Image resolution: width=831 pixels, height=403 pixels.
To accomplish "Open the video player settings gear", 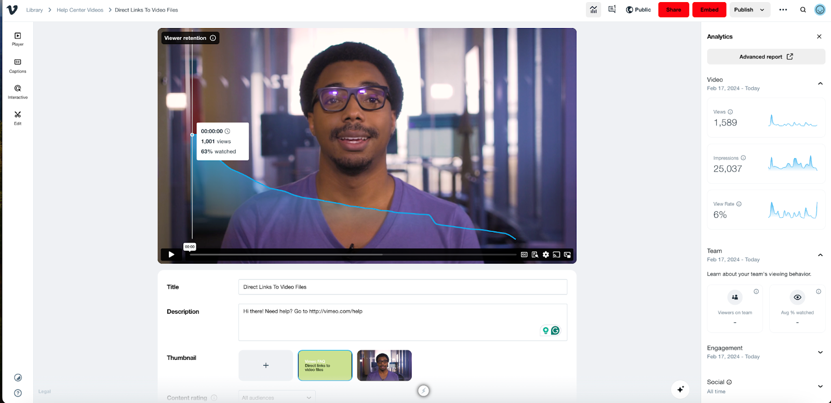I will point(545,254).
